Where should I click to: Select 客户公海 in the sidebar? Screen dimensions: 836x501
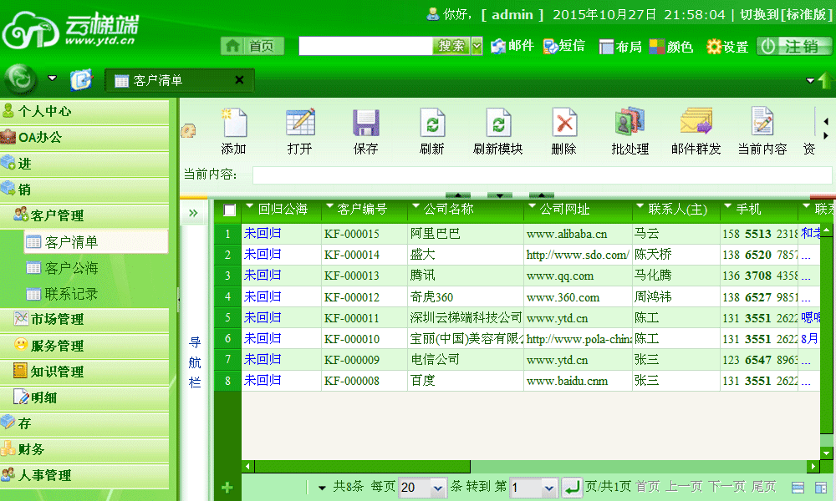71,268
